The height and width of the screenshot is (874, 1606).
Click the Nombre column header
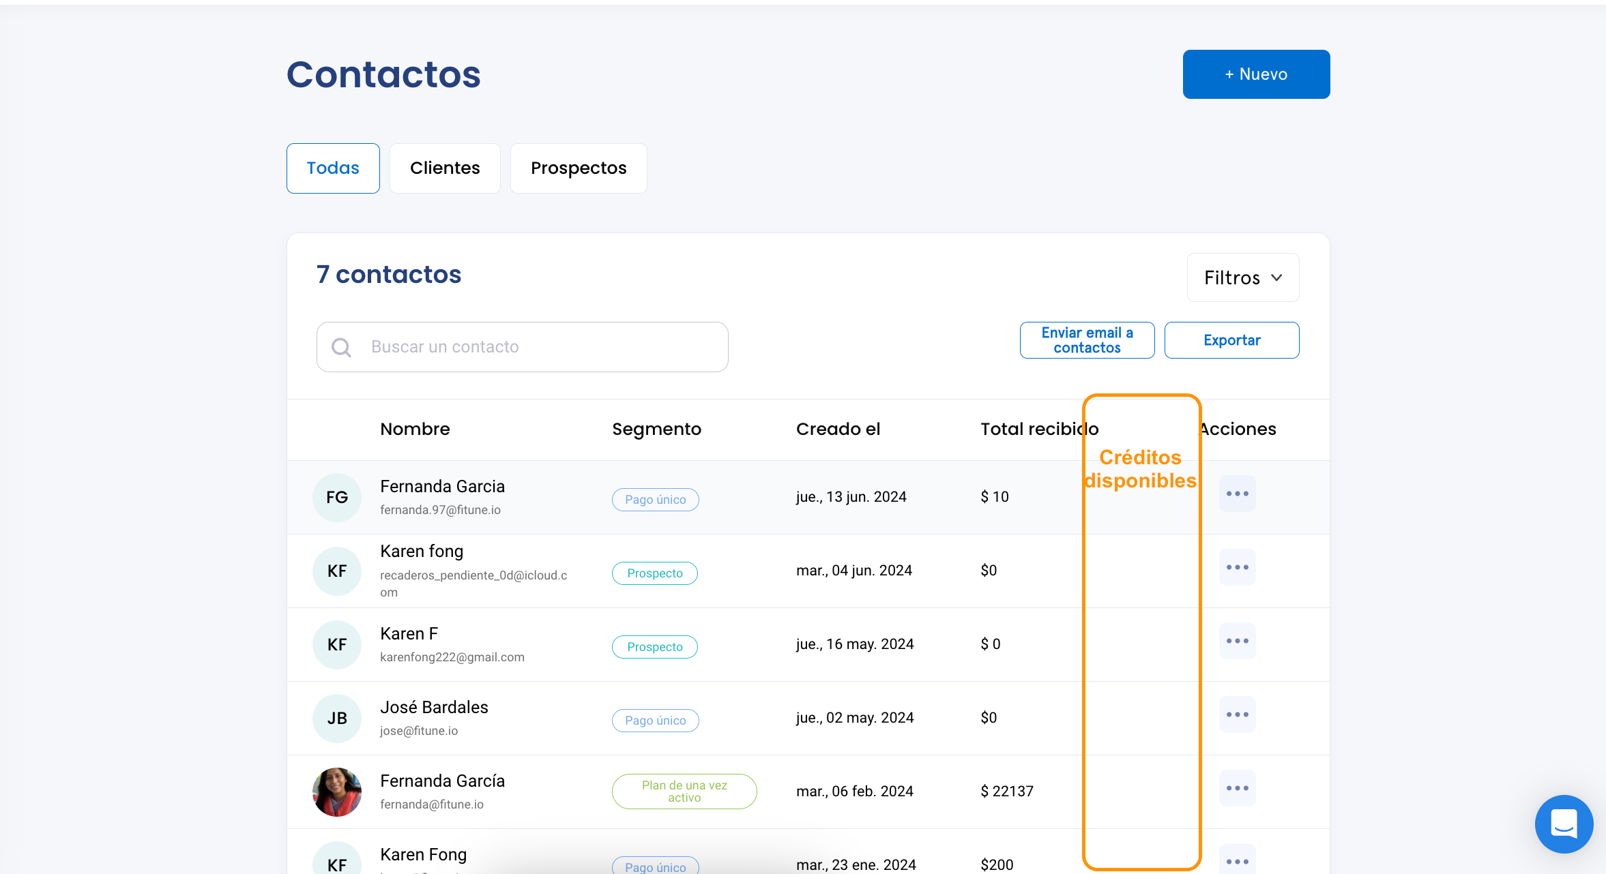pyautogui.click(x=415, y=429)
